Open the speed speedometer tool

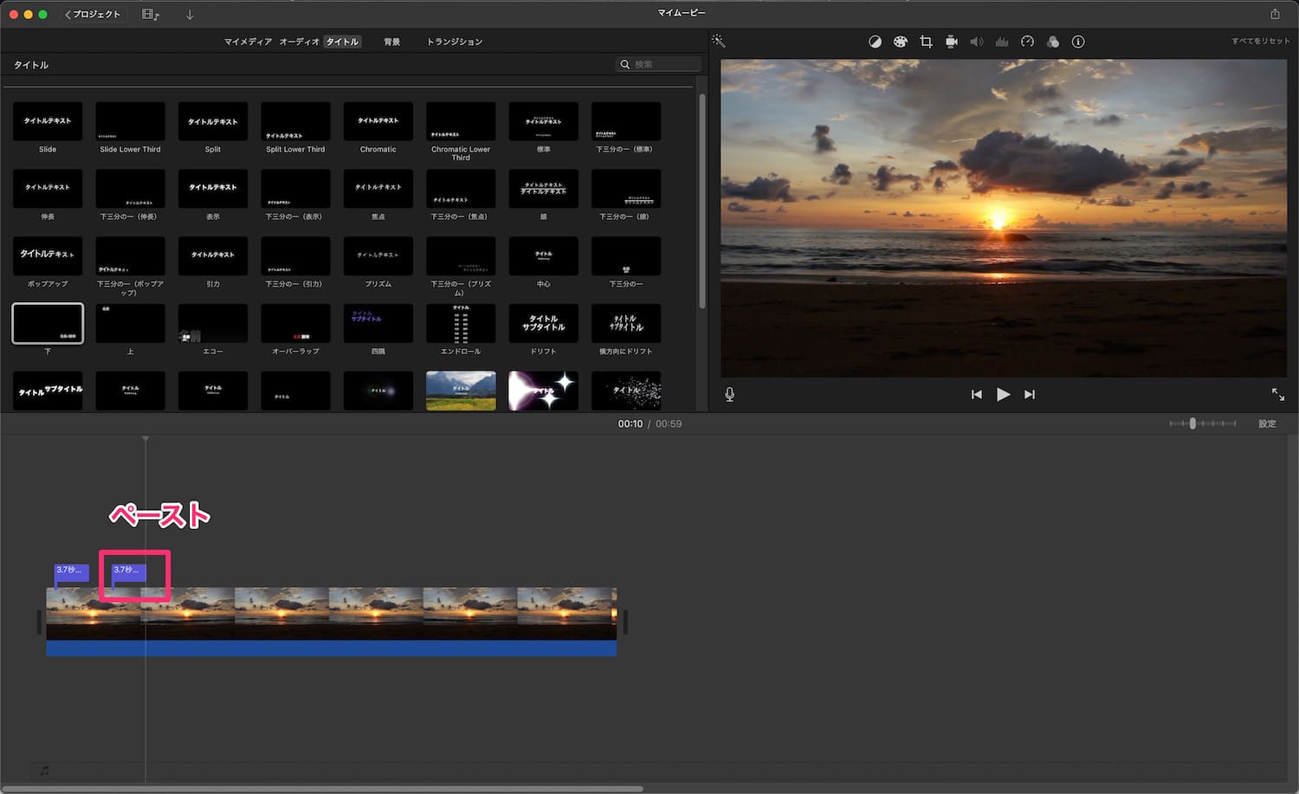tap(1027, 42)
